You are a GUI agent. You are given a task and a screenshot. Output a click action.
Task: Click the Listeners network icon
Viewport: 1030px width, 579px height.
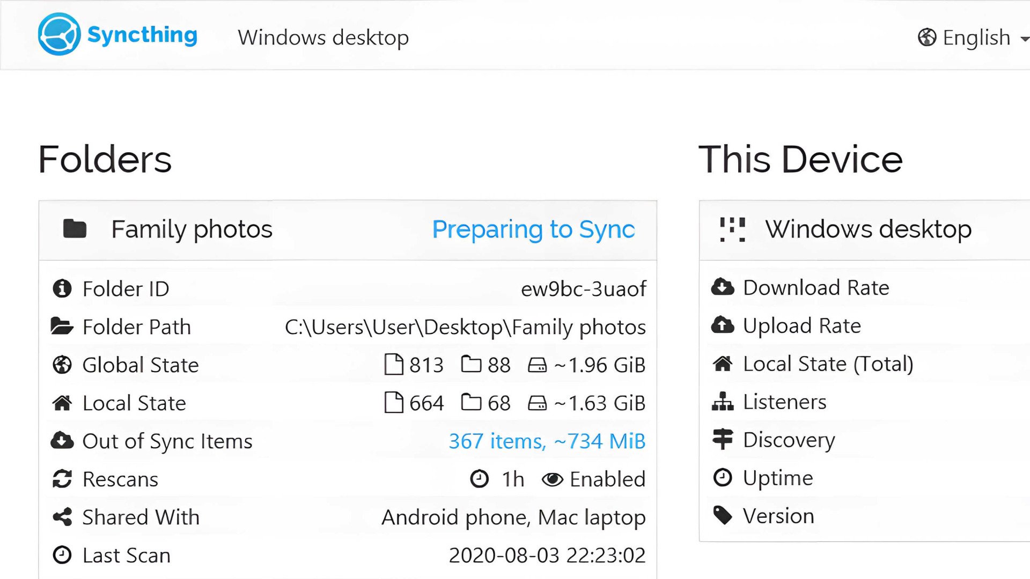[723, 401]
